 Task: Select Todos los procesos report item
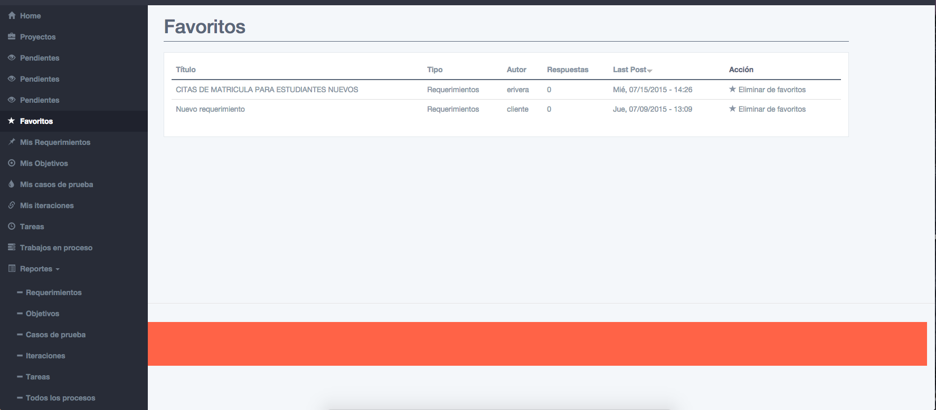coord(60,398)
